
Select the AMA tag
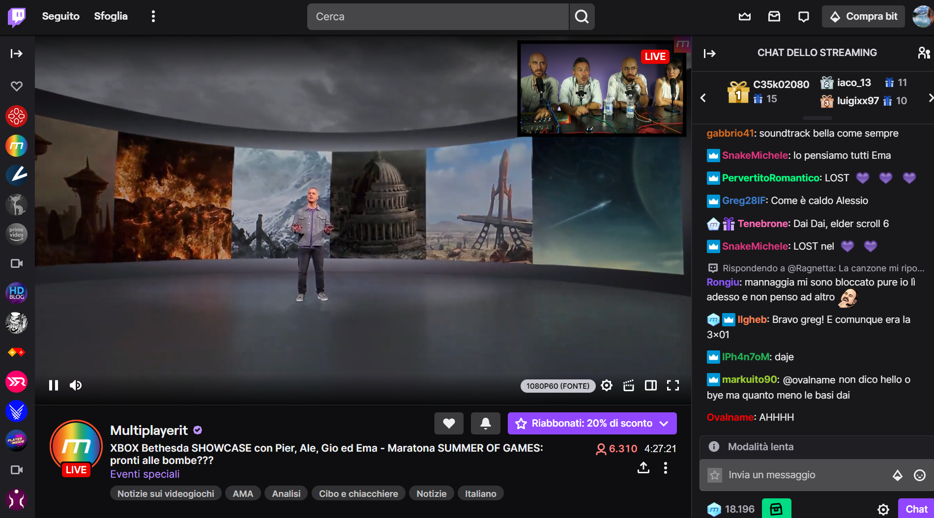point(243,493)
